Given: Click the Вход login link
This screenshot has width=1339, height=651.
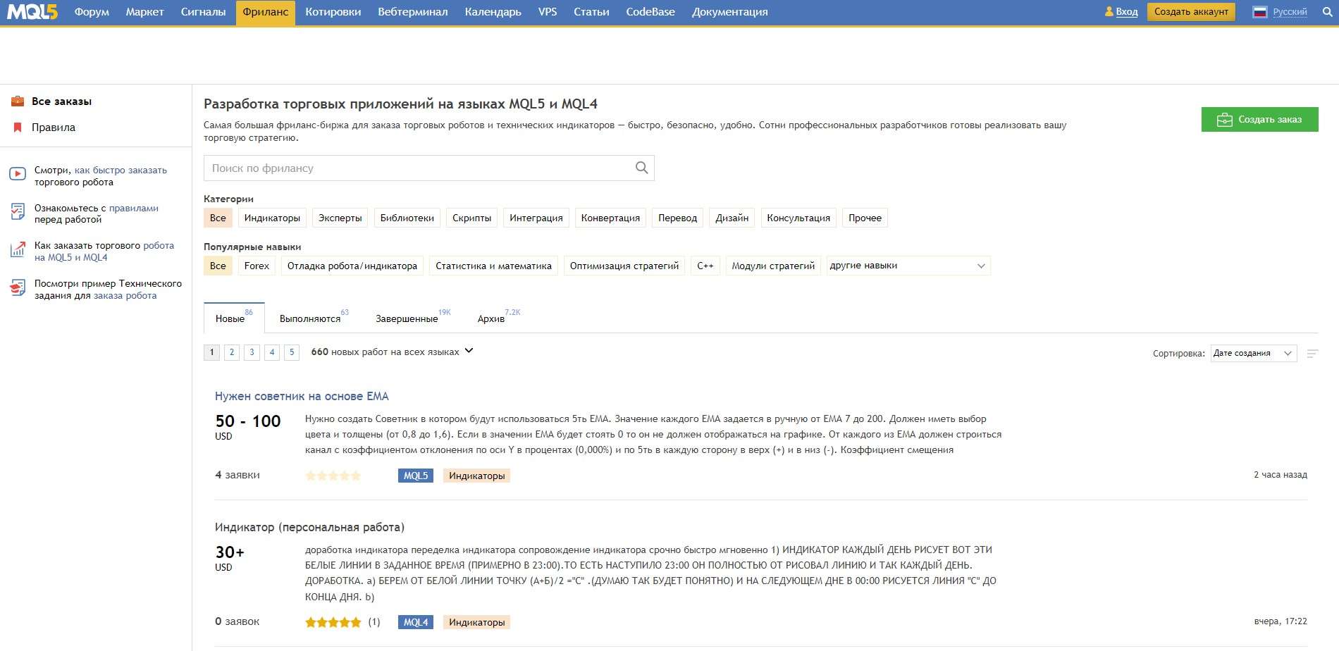Looking at the screenshot, I should tap(1127, 12).
